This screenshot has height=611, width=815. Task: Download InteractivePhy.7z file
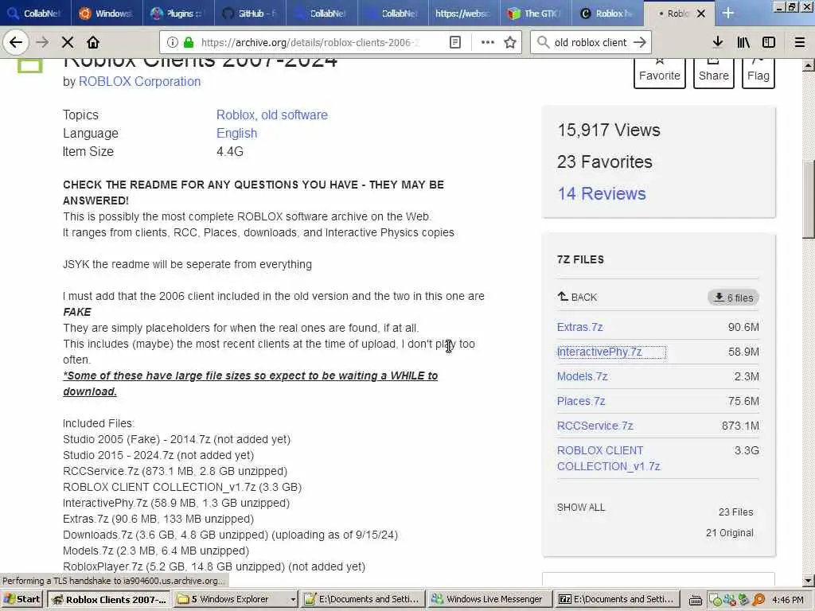click(600, 352)
